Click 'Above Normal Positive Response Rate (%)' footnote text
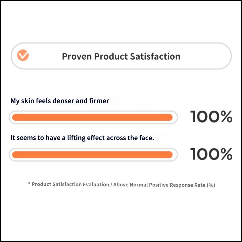Image resolution: width=242 pixels, height=242 pixels. (x=164, y=185)
